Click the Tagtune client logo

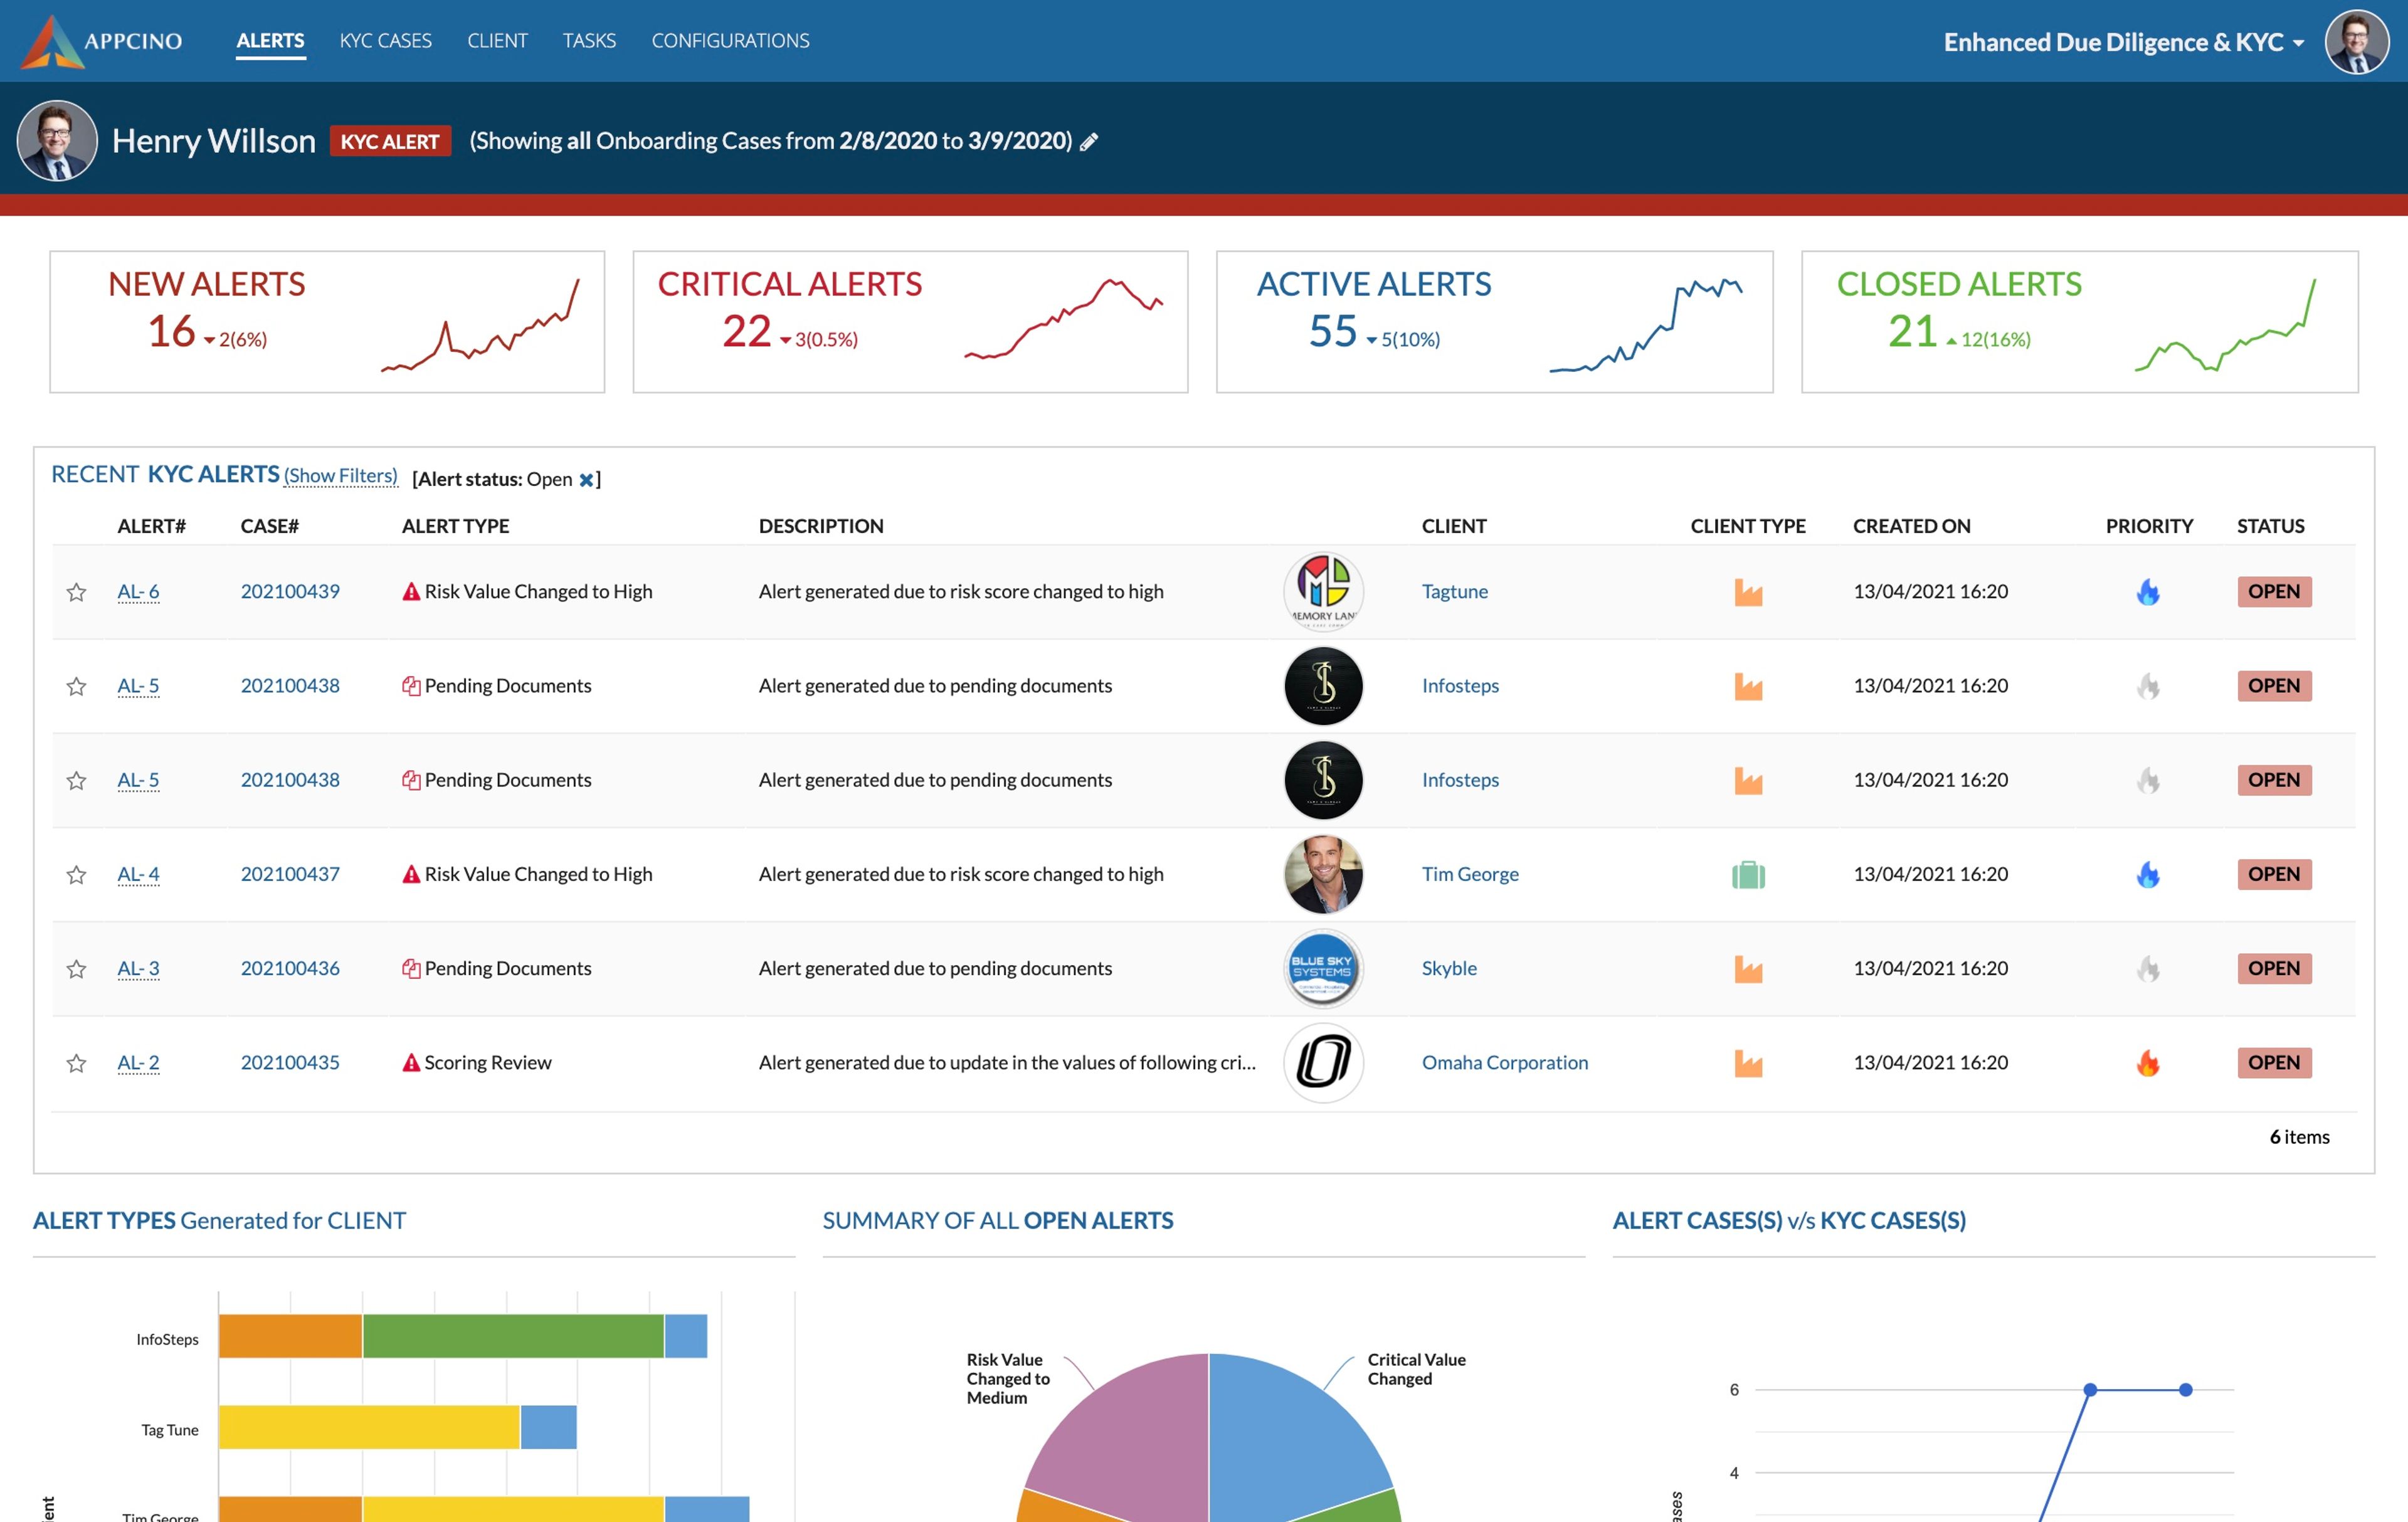(x=1323, y=591)
